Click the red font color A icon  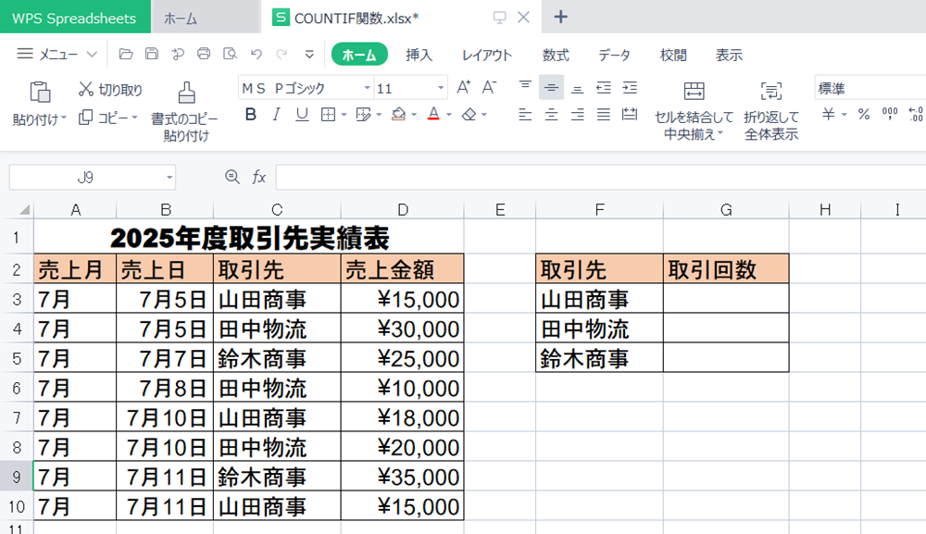pos(433,115)
